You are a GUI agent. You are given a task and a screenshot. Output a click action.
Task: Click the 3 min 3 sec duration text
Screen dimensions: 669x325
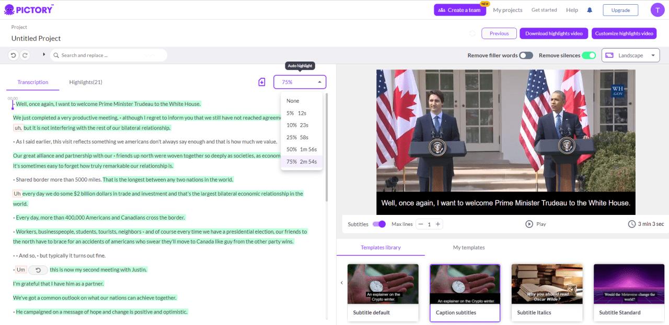651,224
